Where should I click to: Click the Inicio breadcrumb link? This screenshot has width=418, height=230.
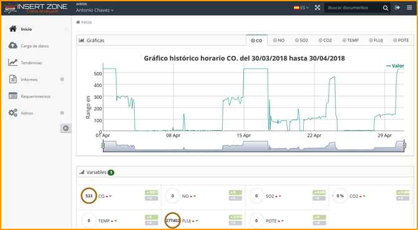point(84,22)
